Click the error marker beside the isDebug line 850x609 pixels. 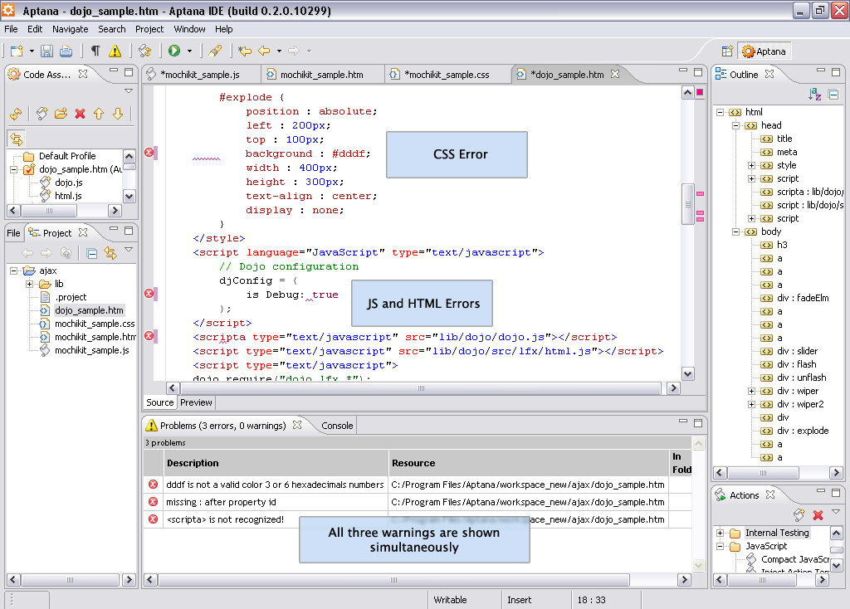tap(149, 294)
